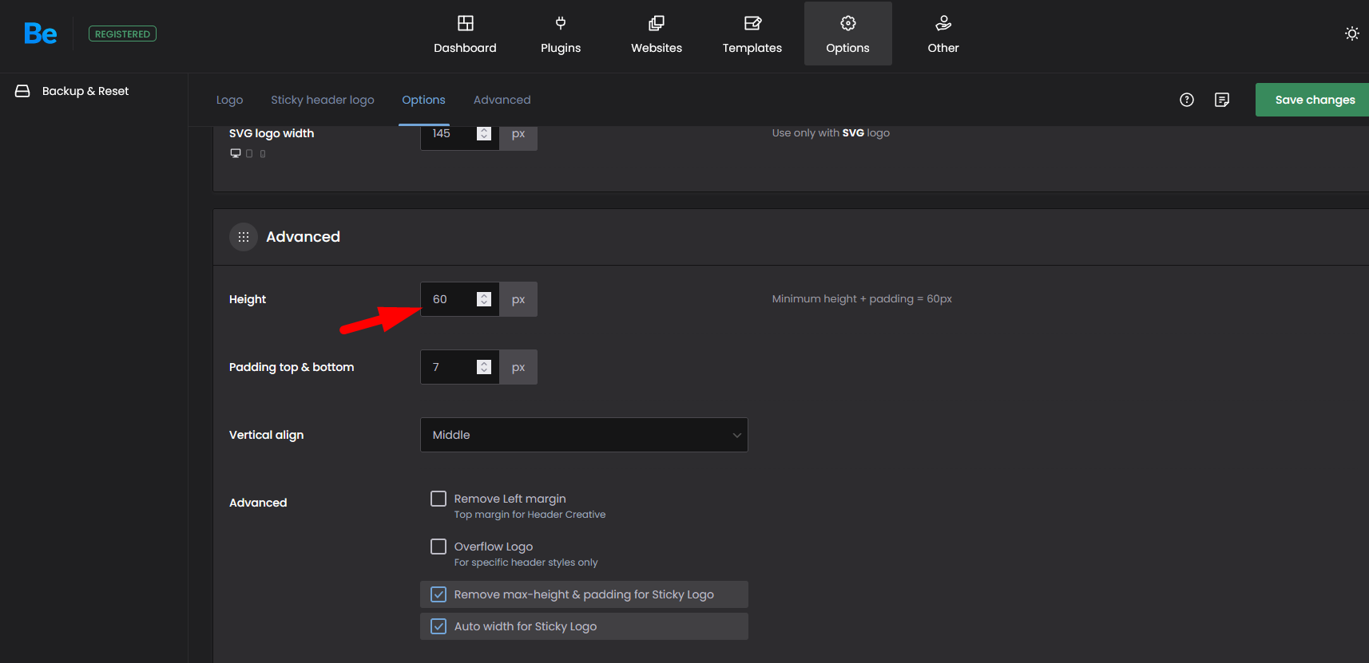This screenshot has width=1369, height=663.
Task: Open the Vertical align dropdown
Action: click(x=585, y=435)
